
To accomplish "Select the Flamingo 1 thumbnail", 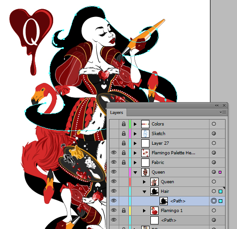I will pyautogui.click(x=154, y=211).
